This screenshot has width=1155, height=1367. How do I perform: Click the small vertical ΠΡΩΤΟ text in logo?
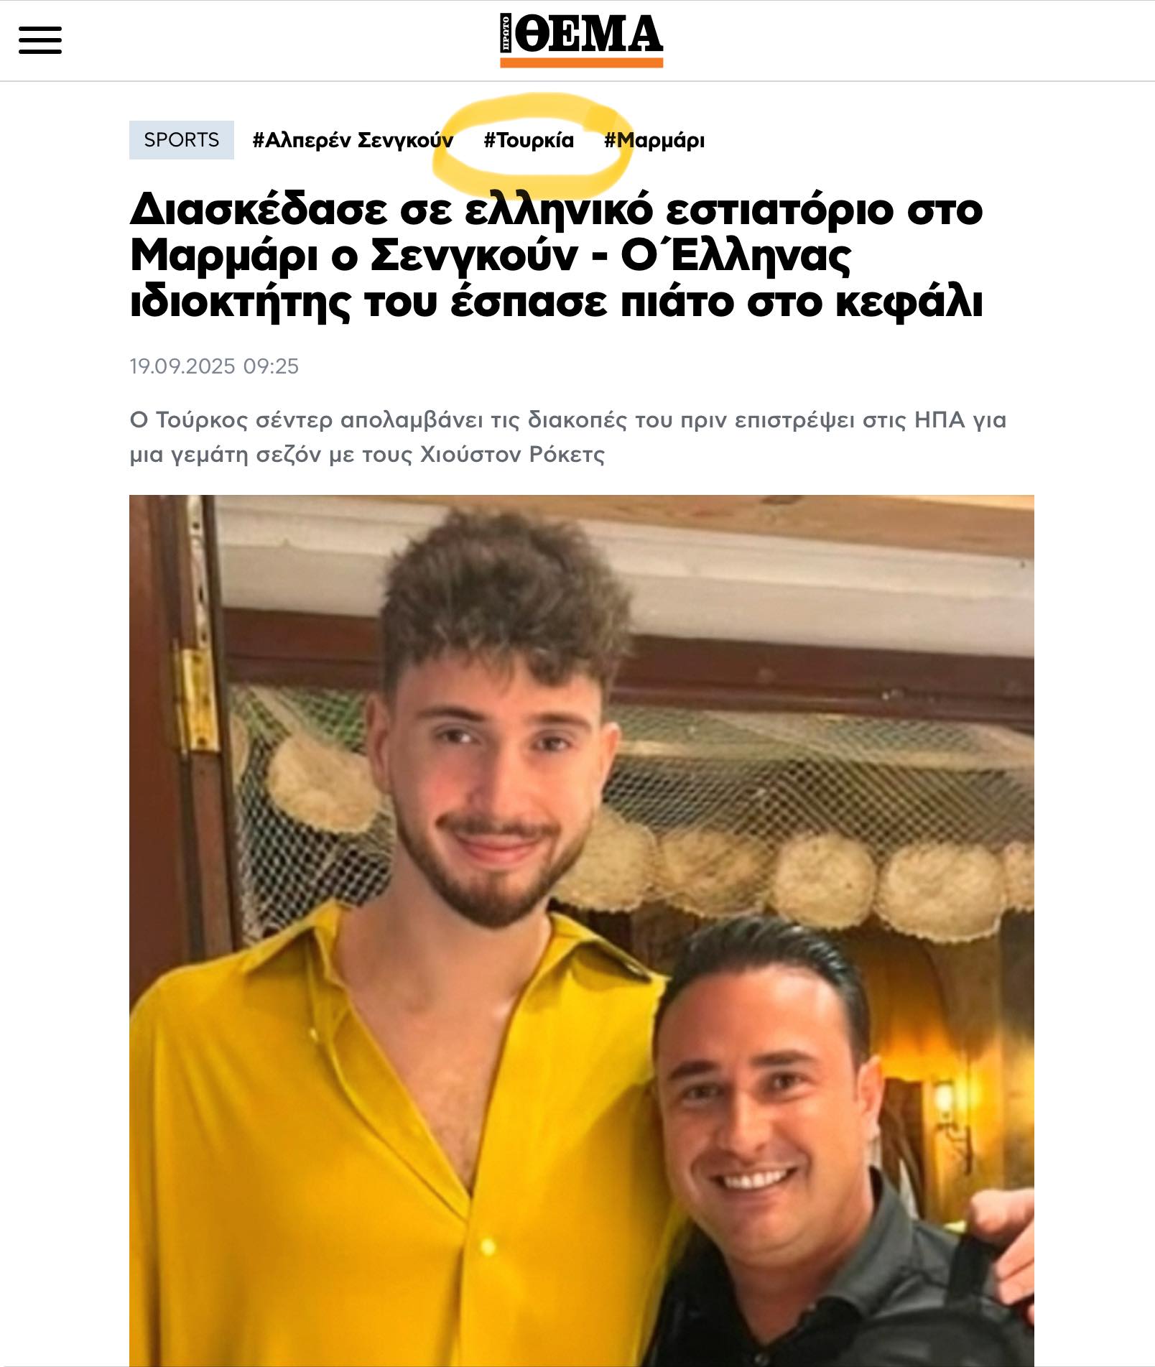(506, 34)
